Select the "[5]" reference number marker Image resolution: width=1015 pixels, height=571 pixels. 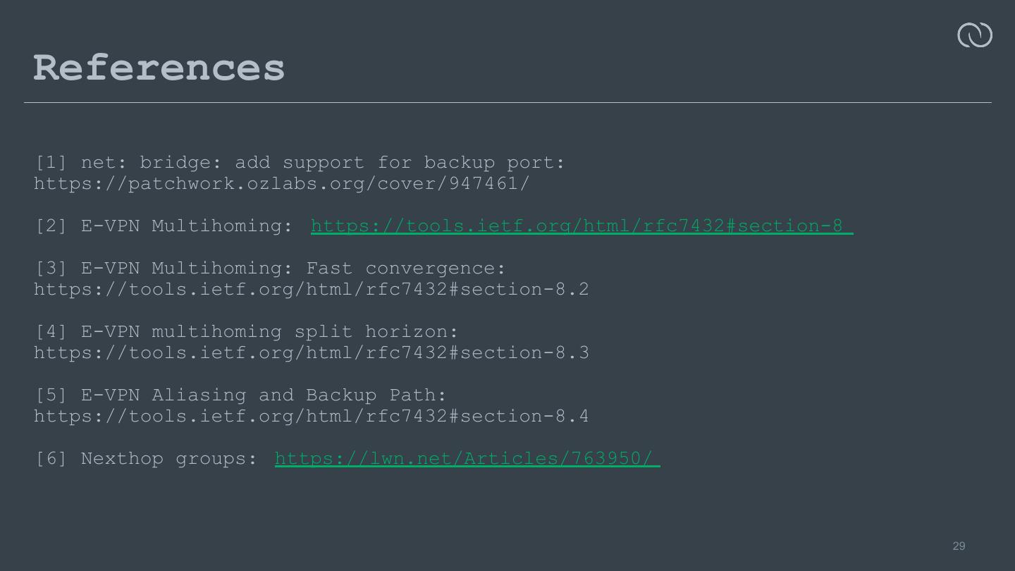point(51,395)
